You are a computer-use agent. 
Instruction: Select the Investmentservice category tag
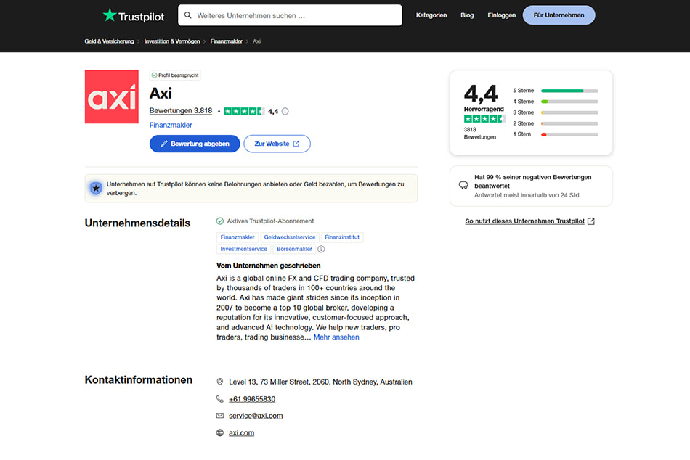pos(244,249)
